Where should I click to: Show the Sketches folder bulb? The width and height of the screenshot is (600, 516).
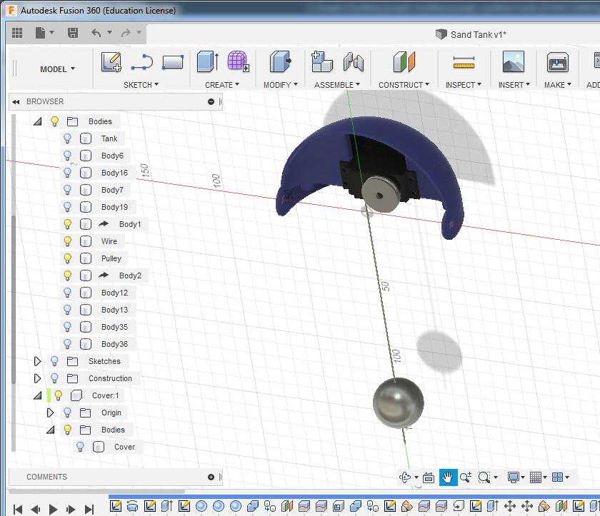point(54,361)
